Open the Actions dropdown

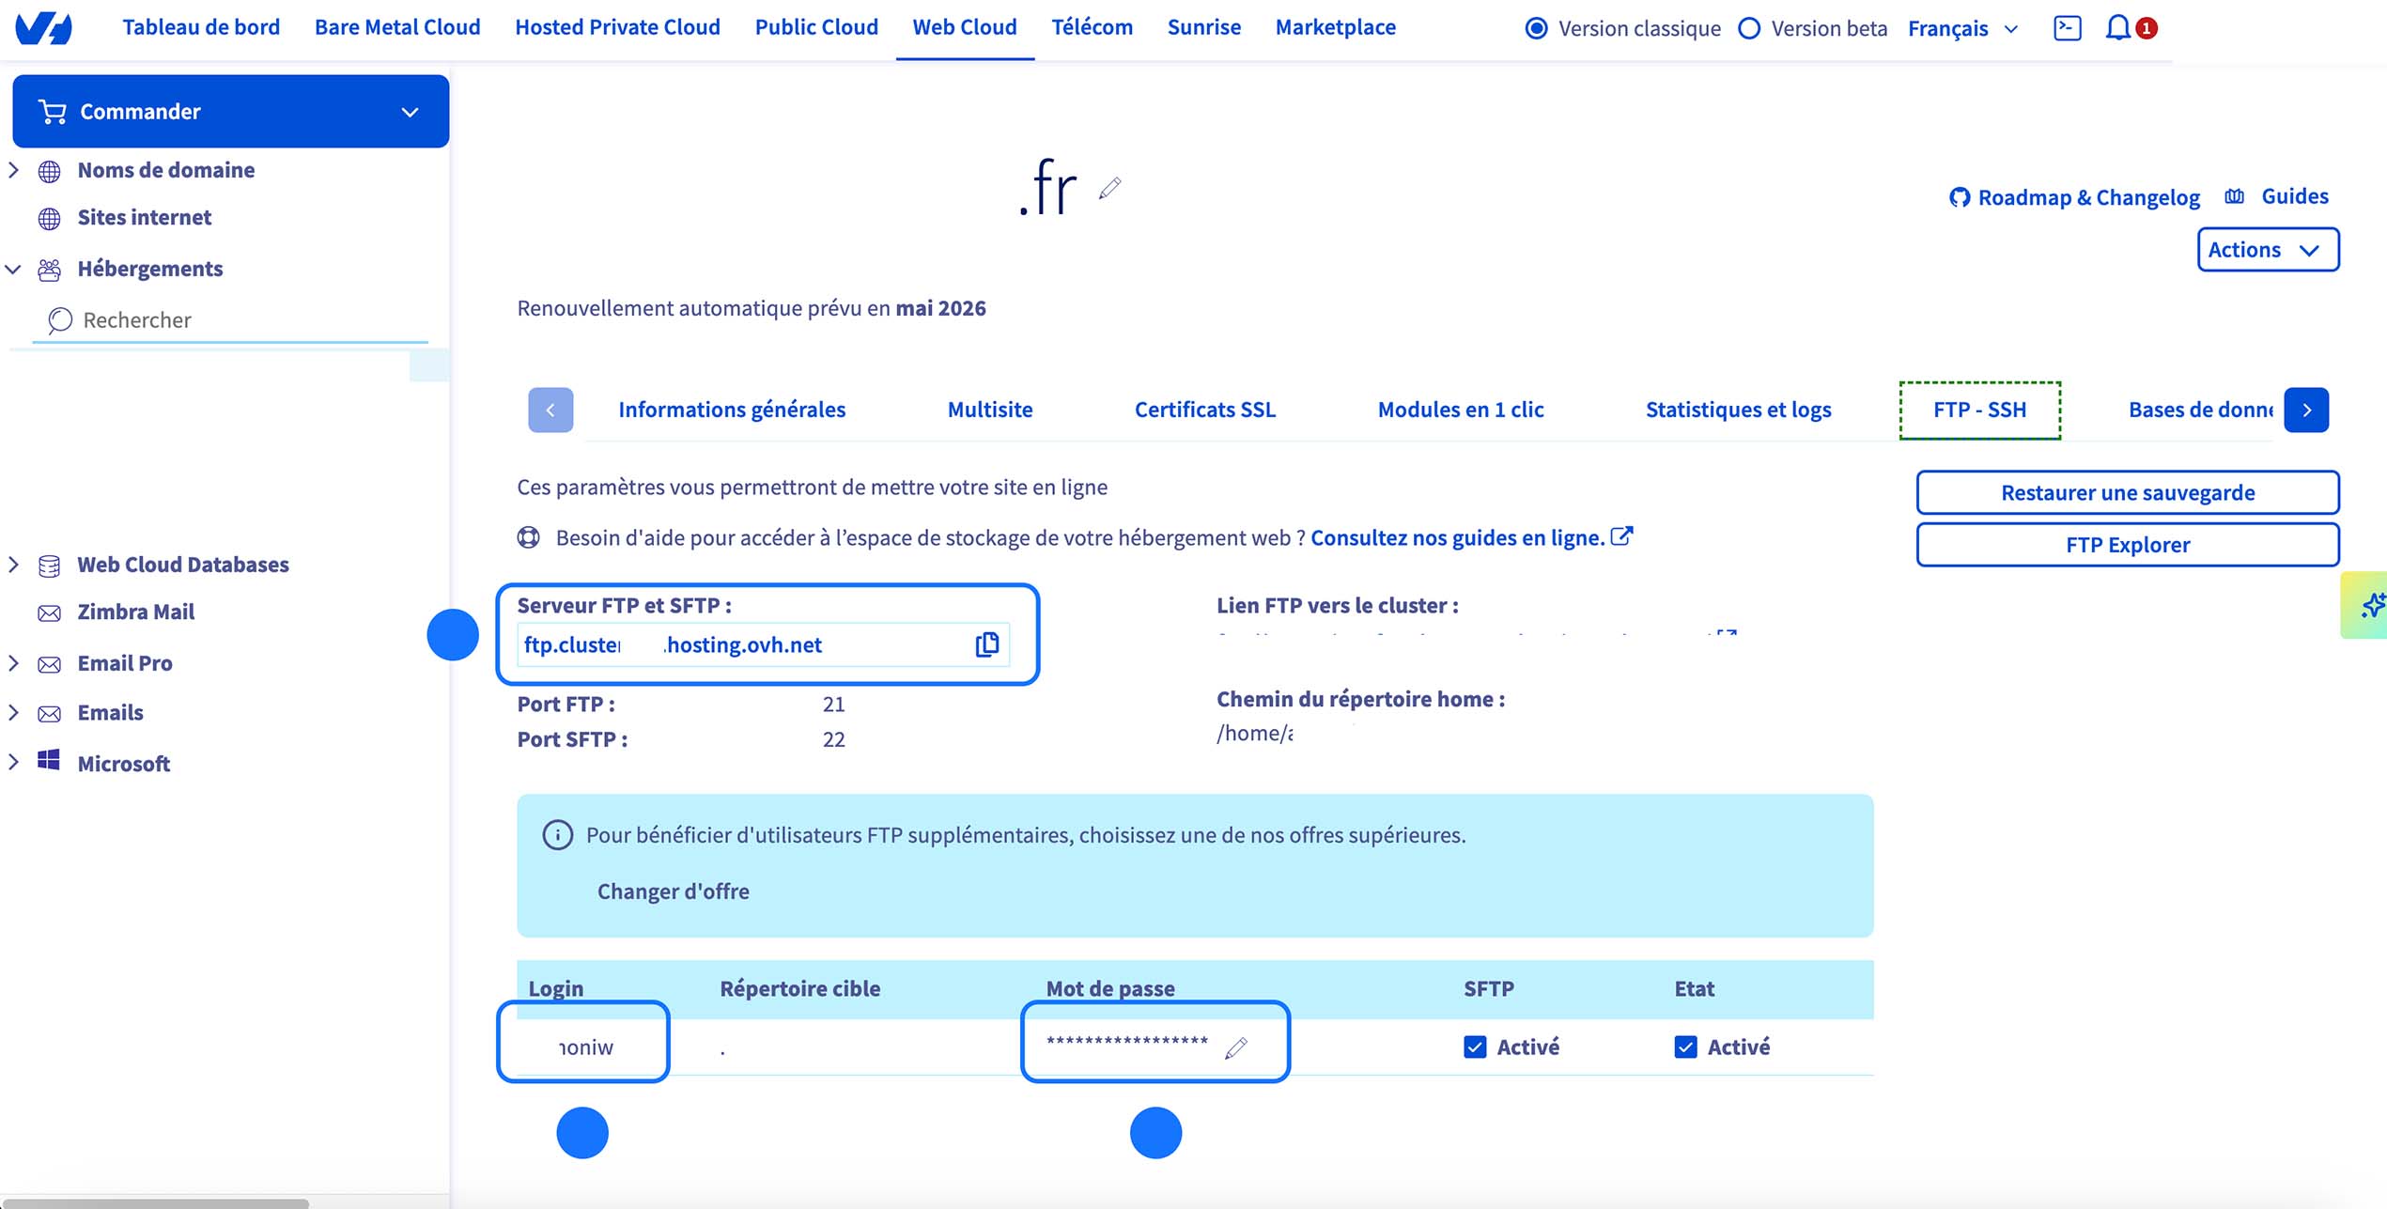[2268, 249]
